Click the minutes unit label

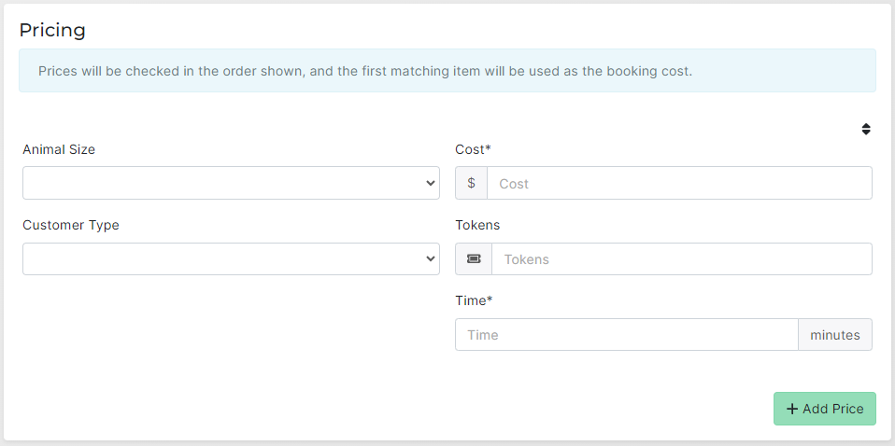click(x=834, y=335)
